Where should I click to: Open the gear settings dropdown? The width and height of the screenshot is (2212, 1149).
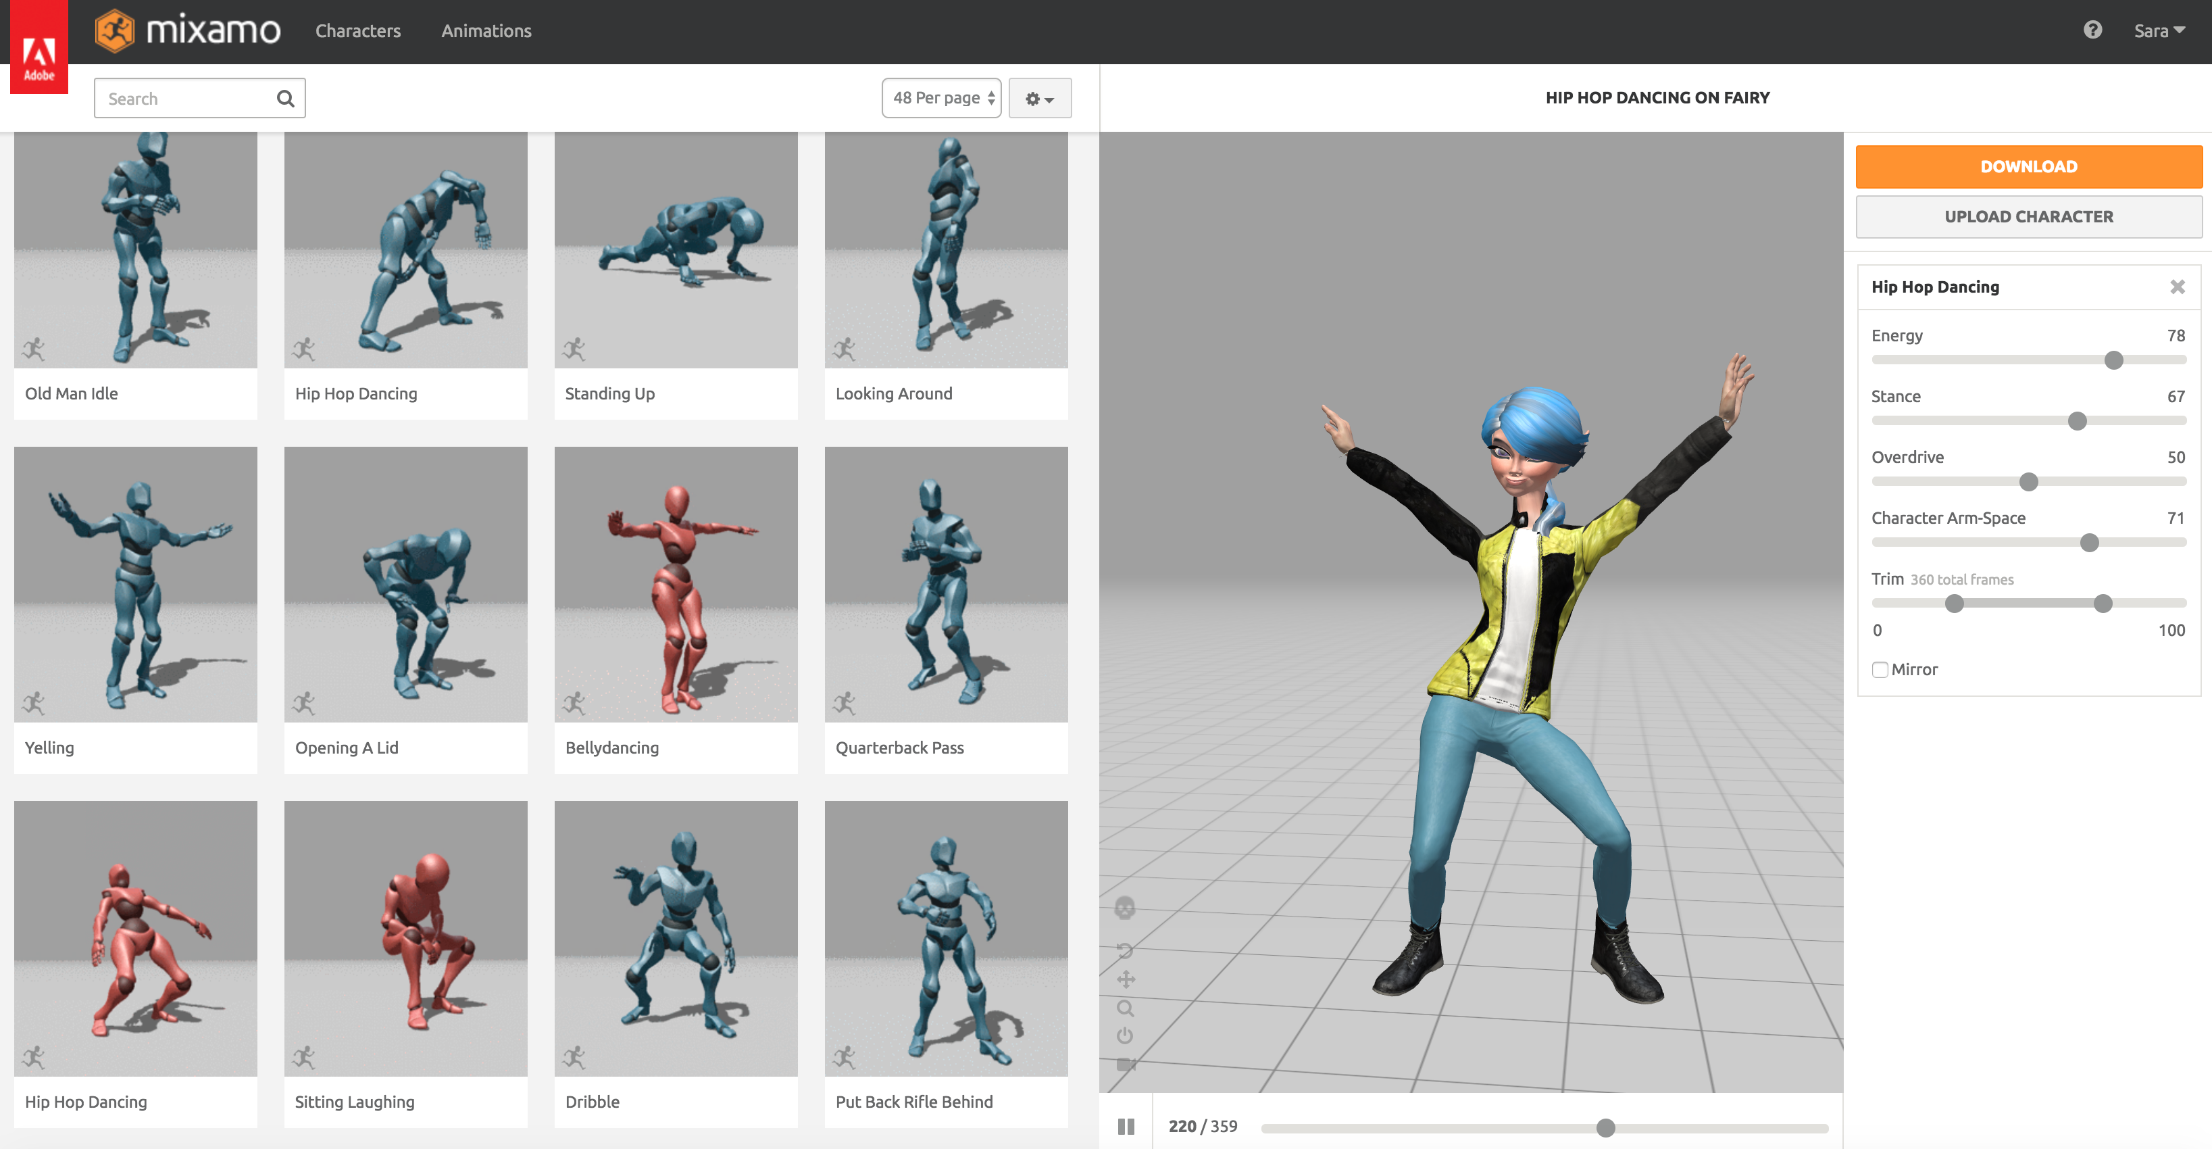[1040, 98]
